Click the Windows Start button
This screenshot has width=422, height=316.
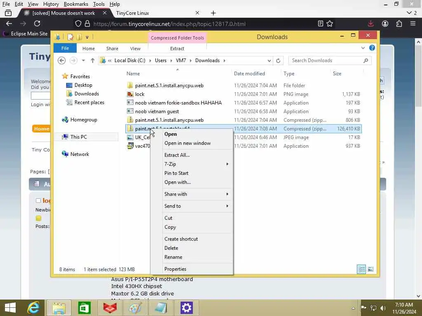[10, 308]
